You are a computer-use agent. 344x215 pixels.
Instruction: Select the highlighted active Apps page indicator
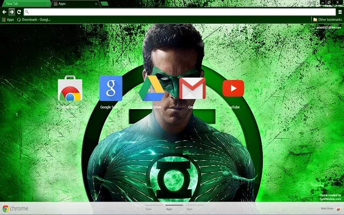coord(174,207)
